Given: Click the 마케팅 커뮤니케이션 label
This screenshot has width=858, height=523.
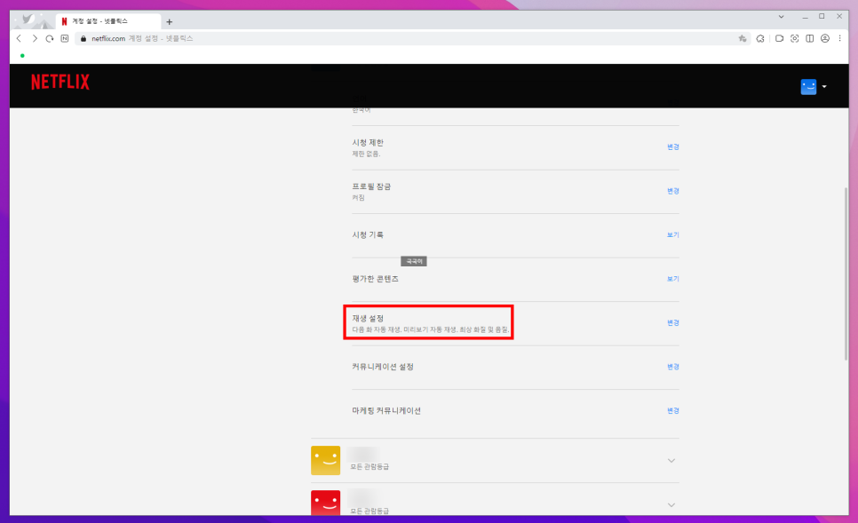Looking at the screenshot, I should pyautogui.click(x=386, y=411).
